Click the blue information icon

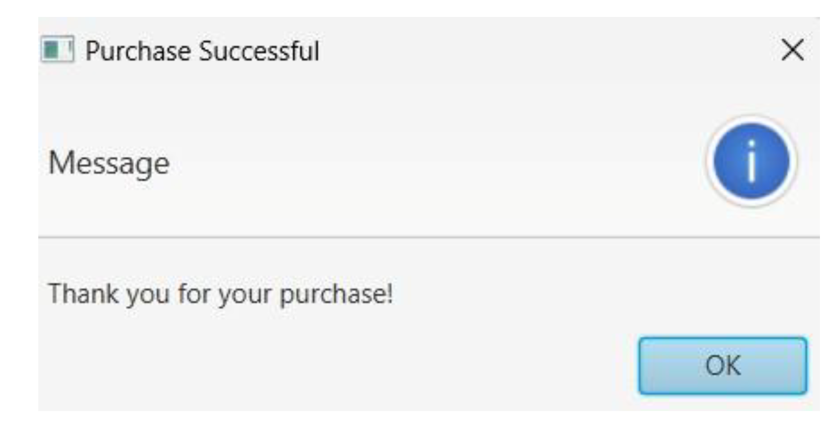point(751,161)
